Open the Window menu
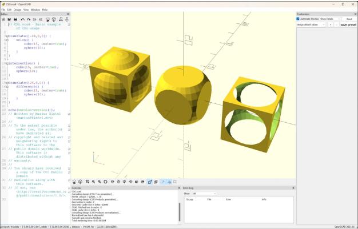 pos(35,10)
